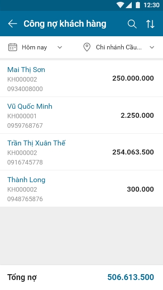Select the 250.000.000 debt amount

[133, 78]
